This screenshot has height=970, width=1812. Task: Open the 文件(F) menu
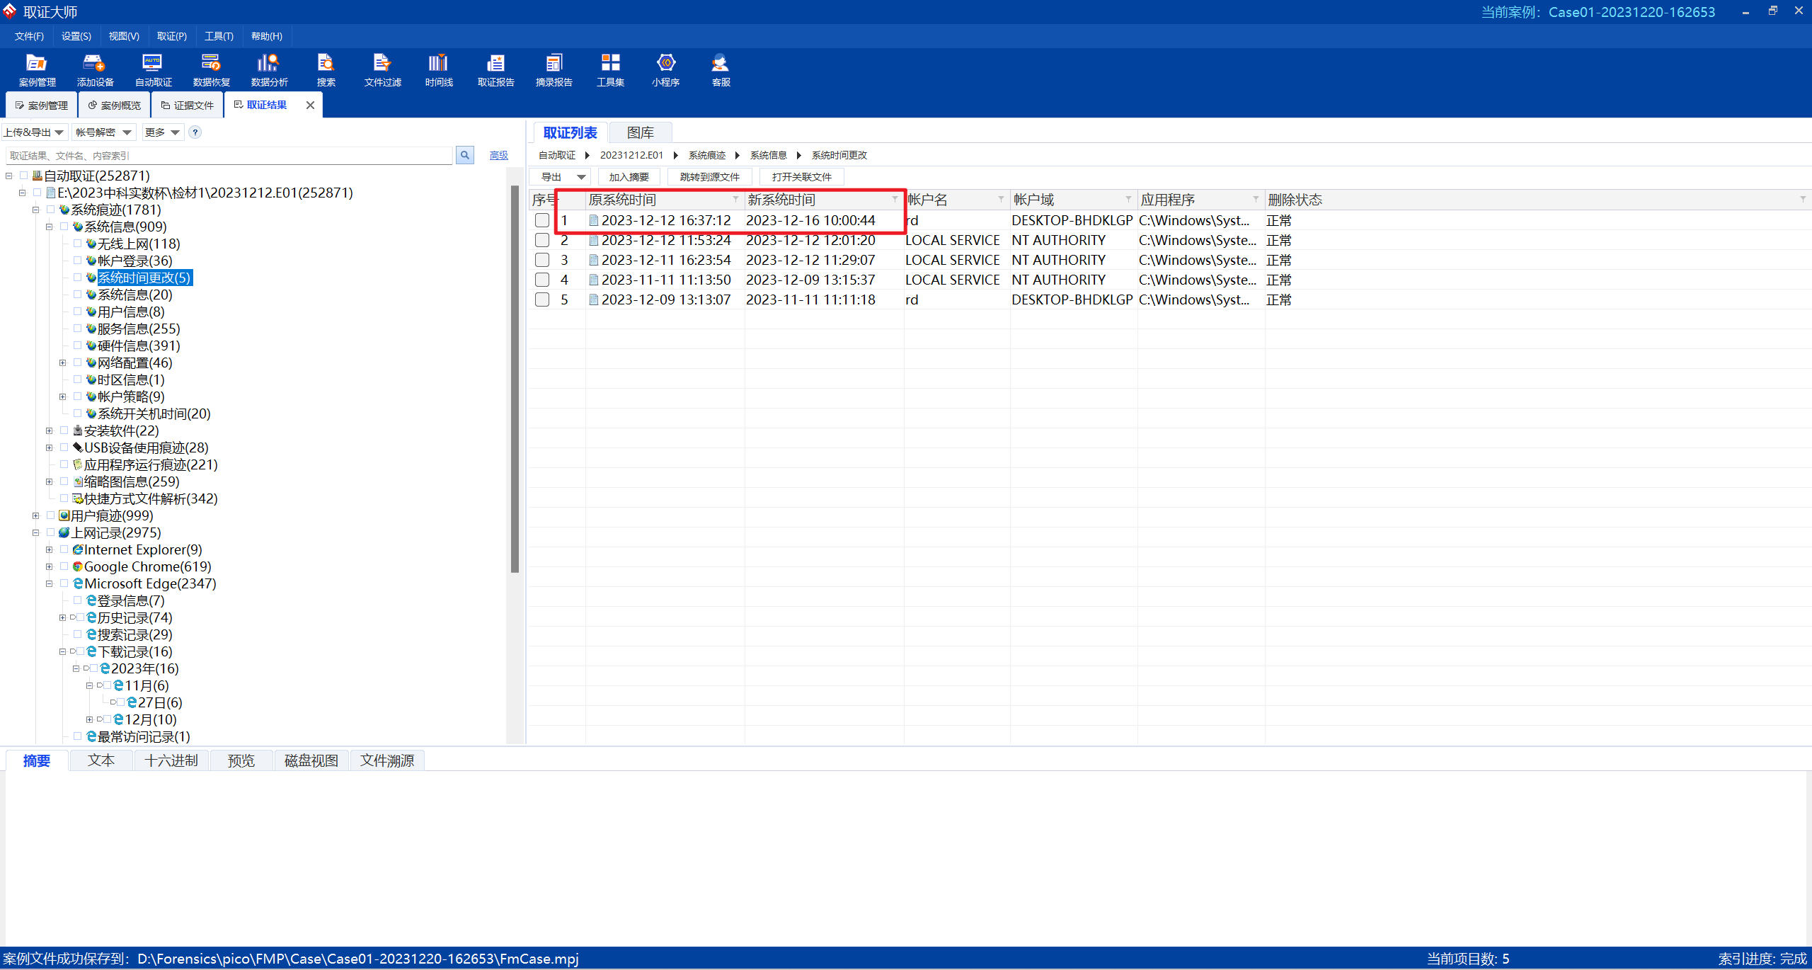29,36
